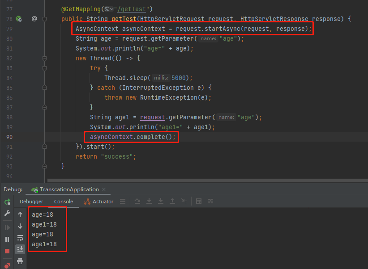Screen dimensions: 368x269
Task: Click the Step Out icon
Action: [172, 201]
